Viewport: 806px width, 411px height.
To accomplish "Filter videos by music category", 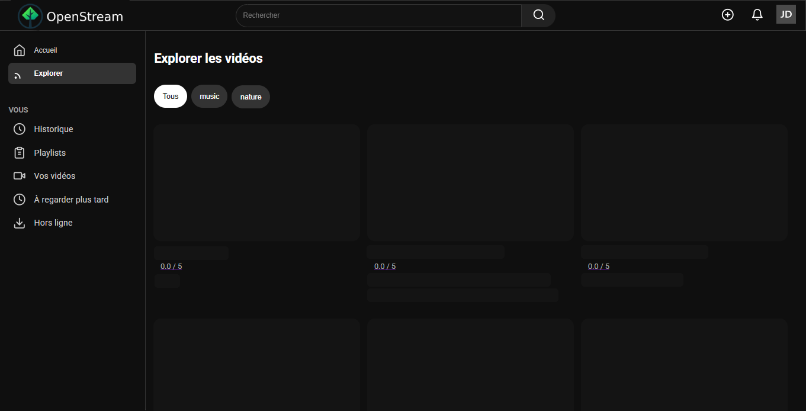I will pyautogui.click(x=210, y=97).
